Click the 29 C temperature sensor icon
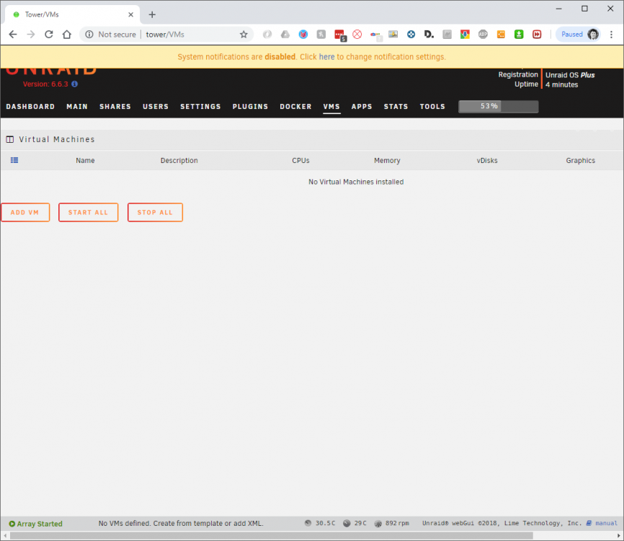This screenshot has width=624, height=541. click(347, 524)
